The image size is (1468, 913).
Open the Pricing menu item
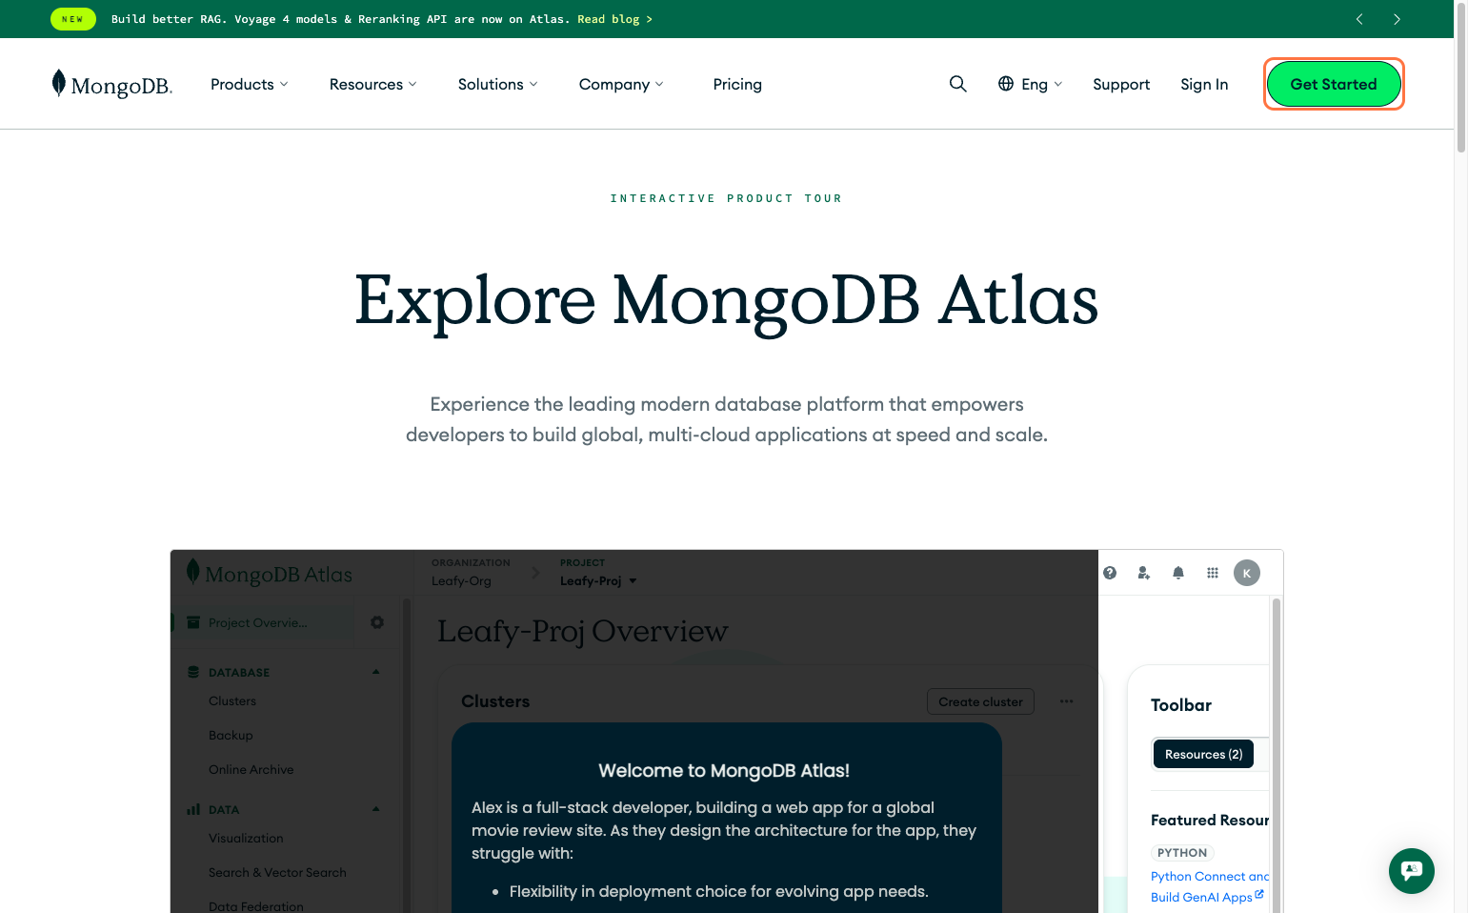737,84
